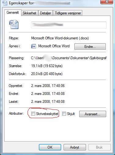Click the Microsoft Office Word app icon
The width and height of the screenshot is (115, 155).
(34, 46)
